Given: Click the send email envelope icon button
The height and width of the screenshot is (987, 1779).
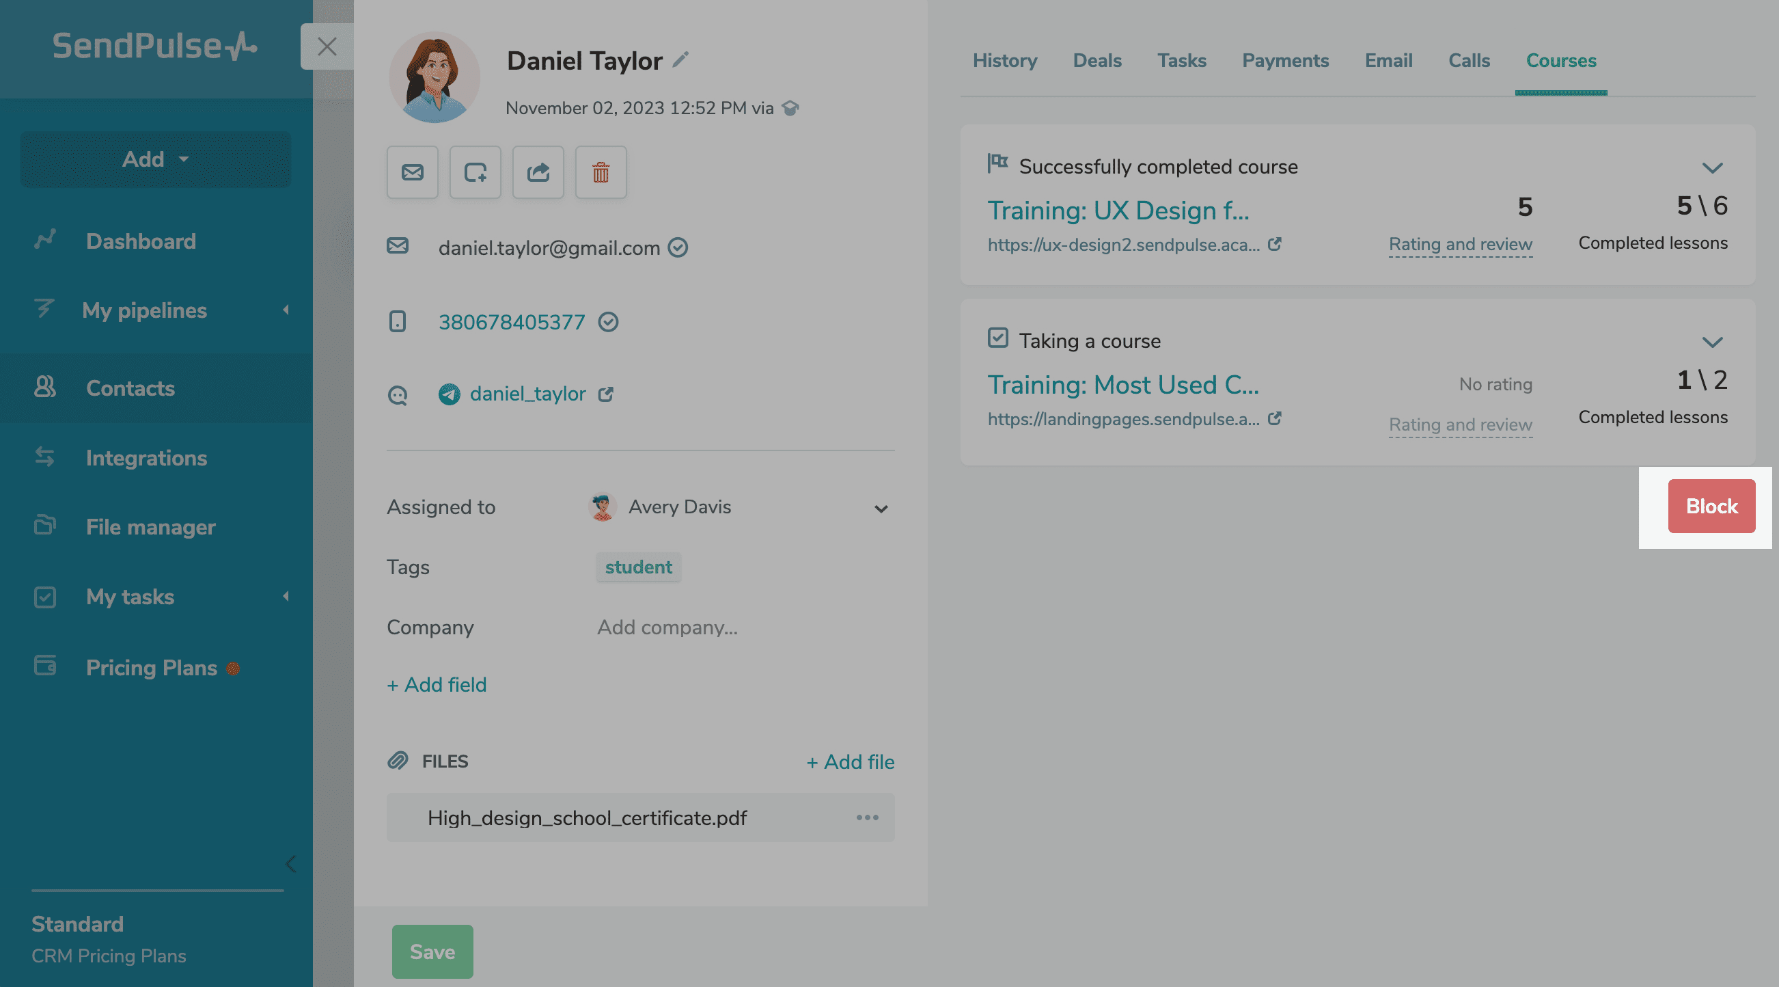Looking at the screenshot, I should [412, 172].
